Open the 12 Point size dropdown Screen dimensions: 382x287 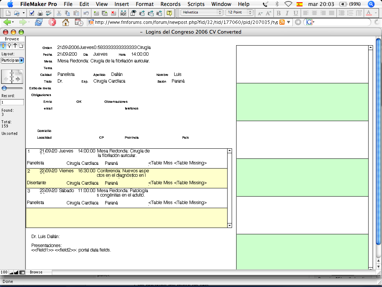tap(240, 12)
